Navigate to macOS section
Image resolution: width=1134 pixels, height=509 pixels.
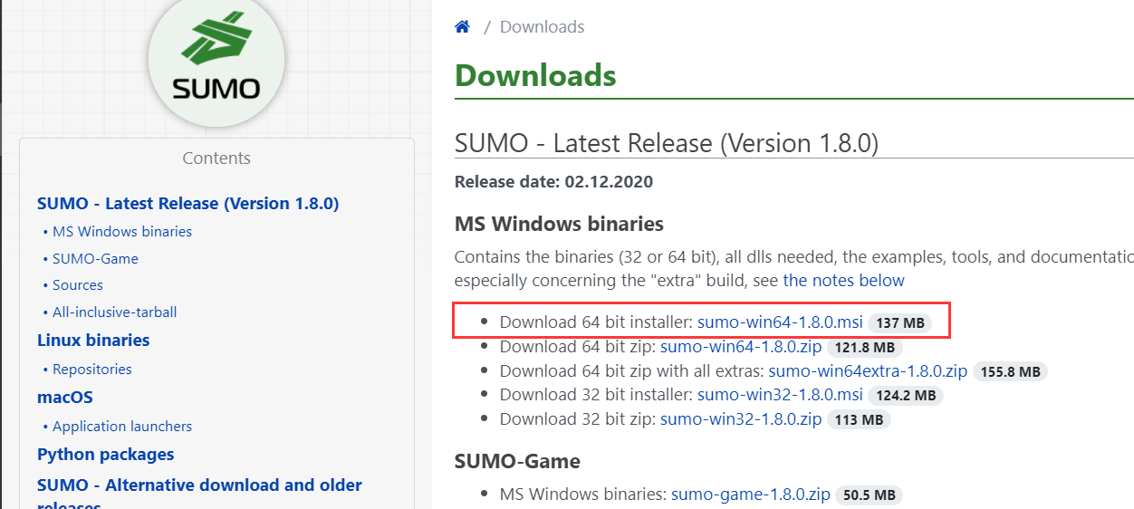pyautogui.click(x=65, y=398)
